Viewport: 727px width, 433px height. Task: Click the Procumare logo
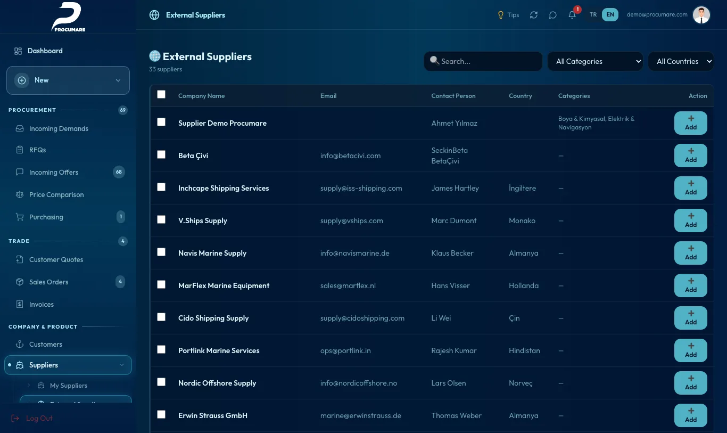[x=68, y=17]
